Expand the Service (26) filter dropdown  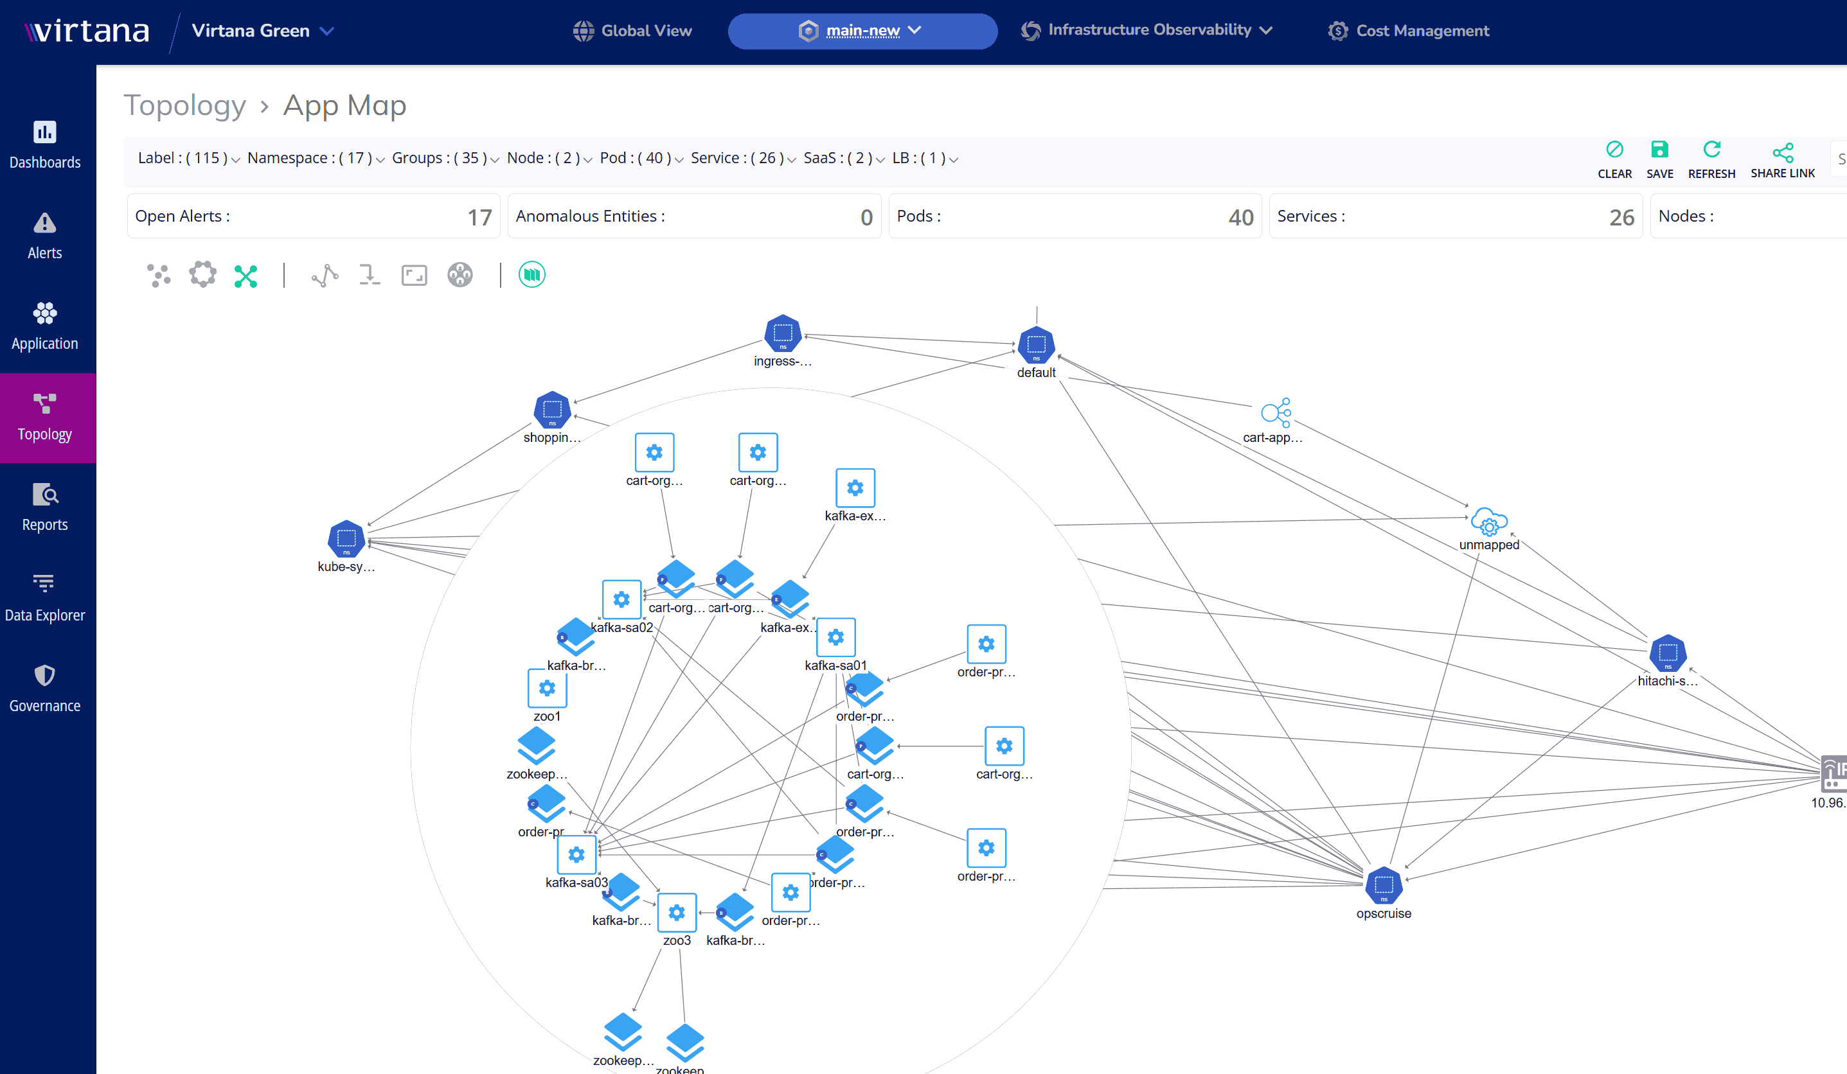point(743,158)
